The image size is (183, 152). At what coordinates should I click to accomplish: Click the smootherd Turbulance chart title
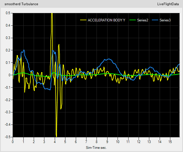pyautogui.click(x=21, y=4)
